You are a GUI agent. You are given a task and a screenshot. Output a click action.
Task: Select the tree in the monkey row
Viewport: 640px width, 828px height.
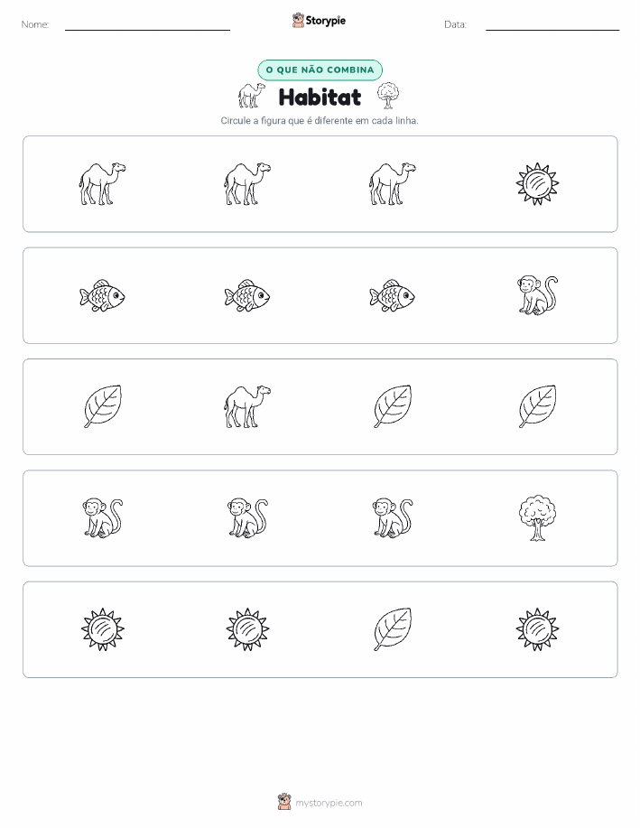pyautogui.click(x=537, y=518)
